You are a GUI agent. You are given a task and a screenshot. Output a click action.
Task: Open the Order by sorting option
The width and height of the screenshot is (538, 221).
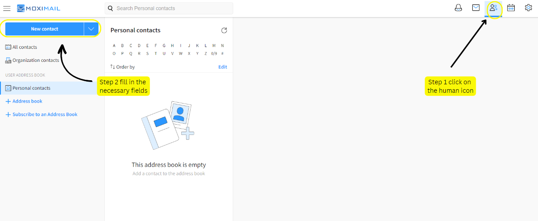pos(123,67)
